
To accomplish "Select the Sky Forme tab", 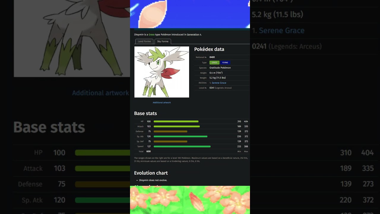I will (163, 42).
